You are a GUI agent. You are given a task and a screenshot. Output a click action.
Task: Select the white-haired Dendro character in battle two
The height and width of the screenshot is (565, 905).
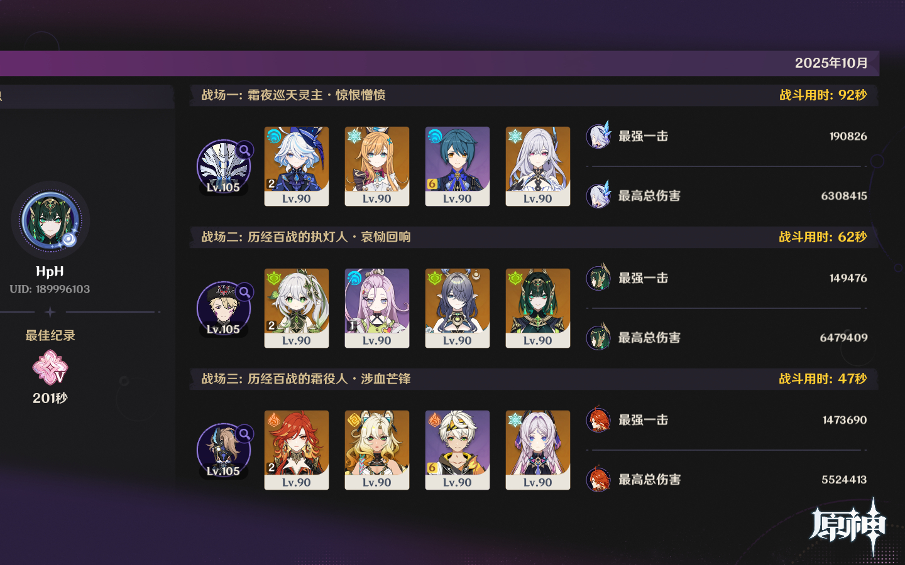[x=297, y=308]
